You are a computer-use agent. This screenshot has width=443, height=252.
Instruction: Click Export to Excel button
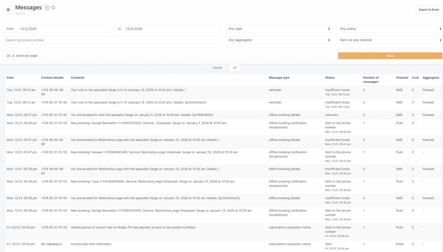click(429, 10)
